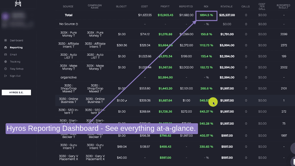Click profit $1,076.88 for Pure Money T
295x166 pixels.
165,34
